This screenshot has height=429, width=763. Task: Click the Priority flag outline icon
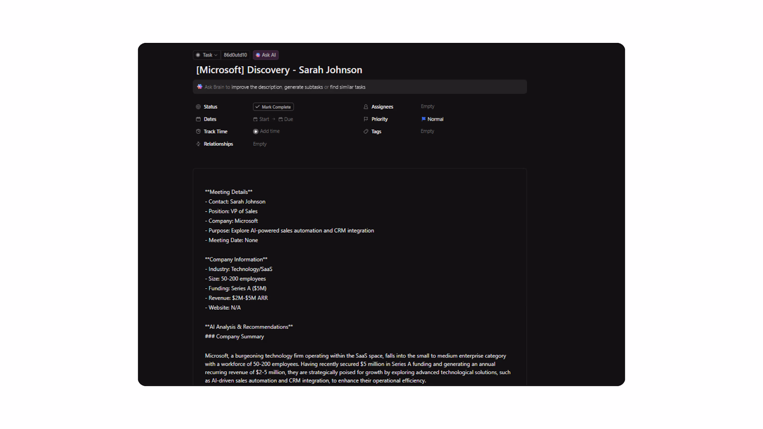(x=366, y=119)
